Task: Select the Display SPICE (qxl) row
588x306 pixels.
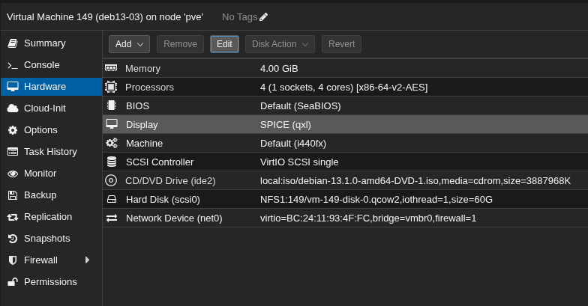Action: pos(285,124)
